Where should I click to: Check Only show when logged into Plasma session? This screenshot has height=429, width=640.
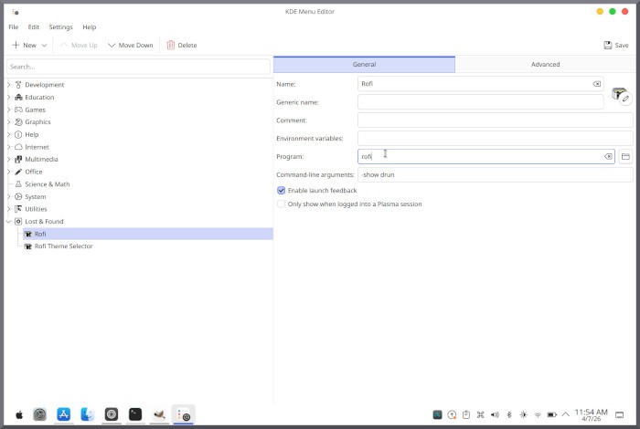tap(282, 204)
